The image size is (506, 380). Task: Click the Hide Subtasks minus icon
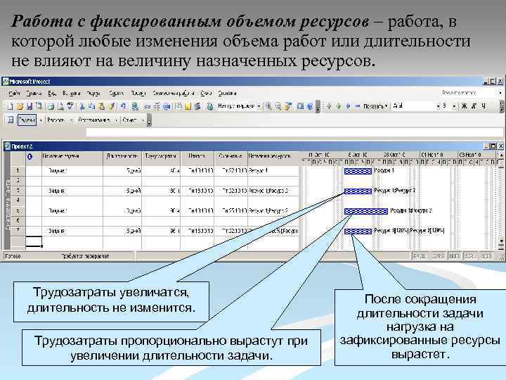point(357,106)
